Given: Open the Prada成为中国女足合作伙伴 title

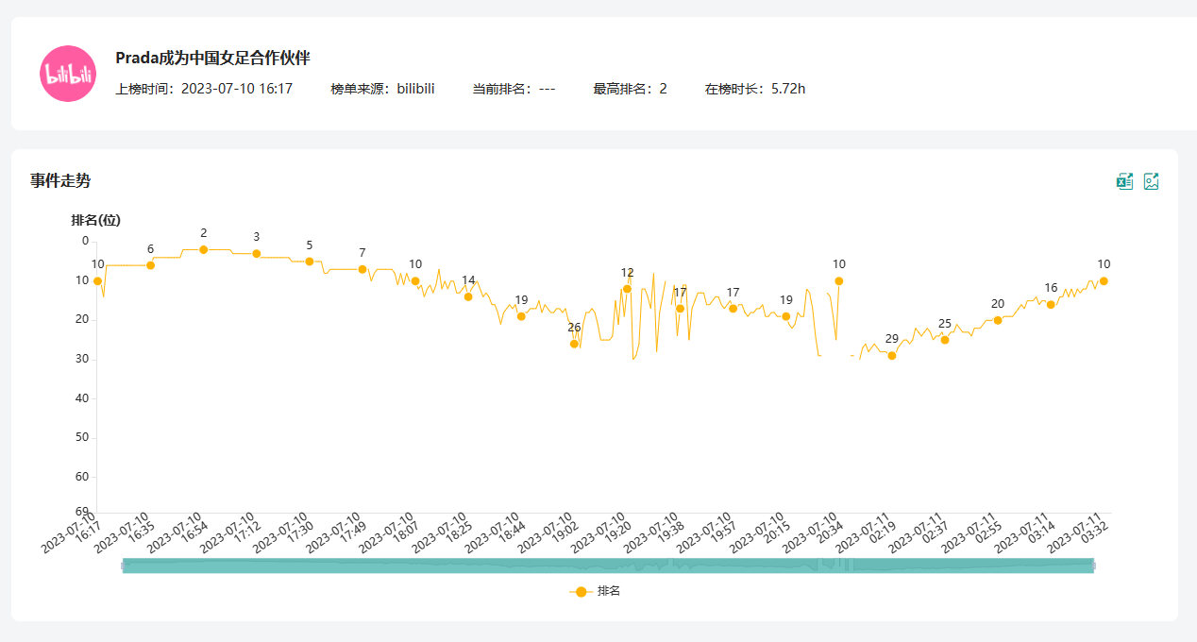Looking at the screenshot, I should pyautogui.click(x=212, y=58).
